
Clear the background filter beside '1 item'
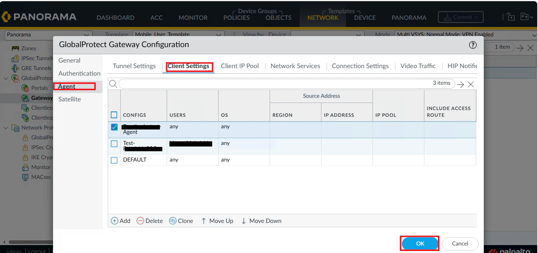point(531,48)
